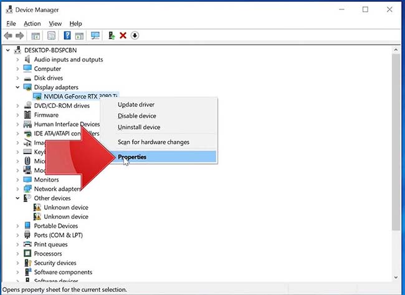Select Properties in the context menu
The image size is (405, 295).
click(159, 157)
